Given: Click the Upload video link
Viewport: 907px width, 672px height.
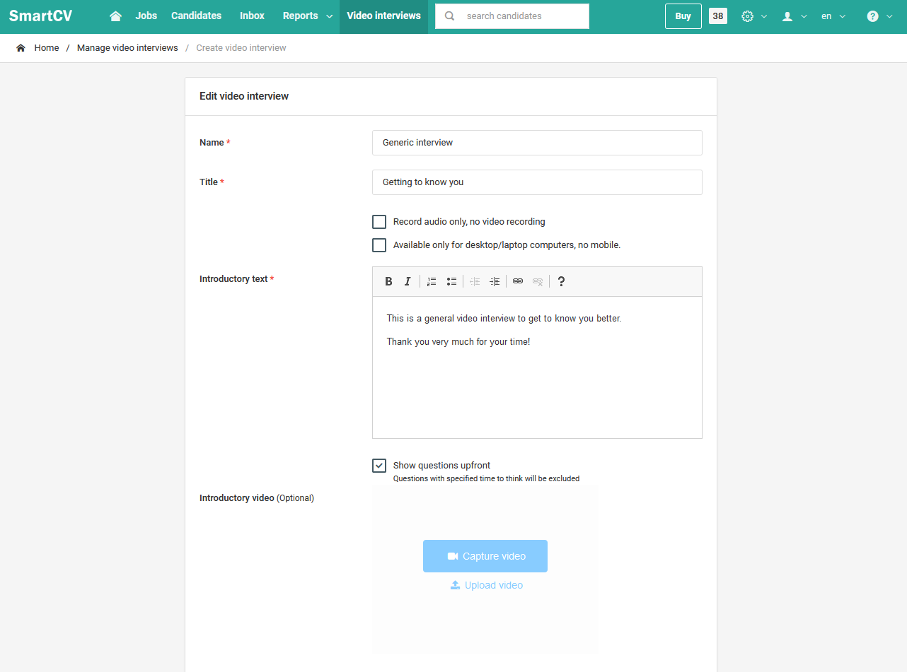Looking at the screenshot, I should tap(487, 585).
